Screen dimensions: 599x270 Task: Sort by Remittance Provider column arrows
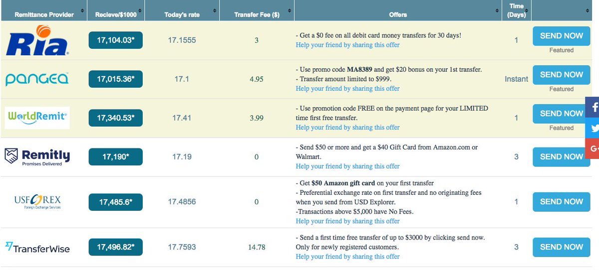click(x=82, y=10)
